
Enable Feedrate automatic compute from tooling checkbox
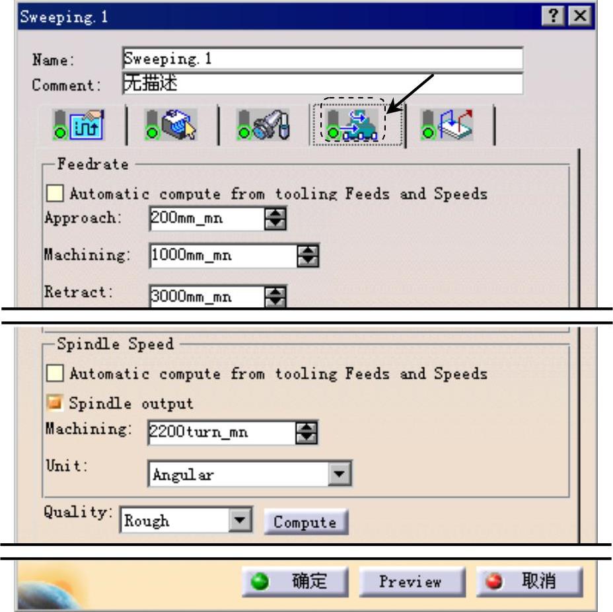tap(54, 193)
